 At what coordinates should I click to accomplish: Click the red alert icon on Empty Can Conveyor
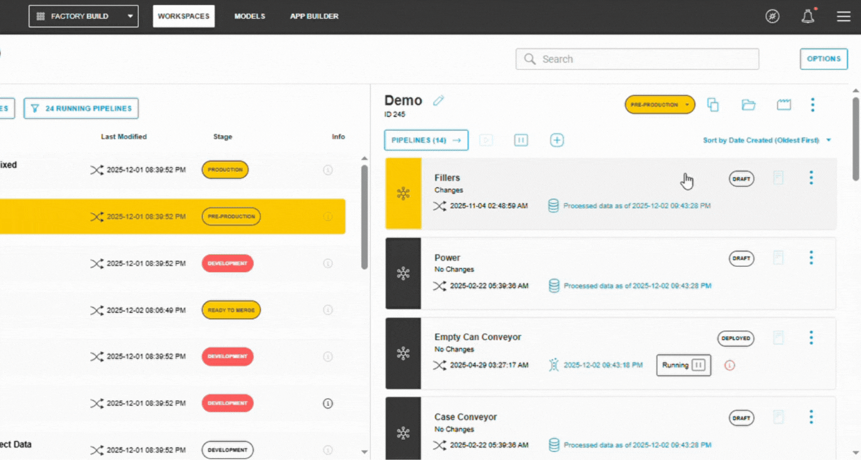tap(729, 365)
